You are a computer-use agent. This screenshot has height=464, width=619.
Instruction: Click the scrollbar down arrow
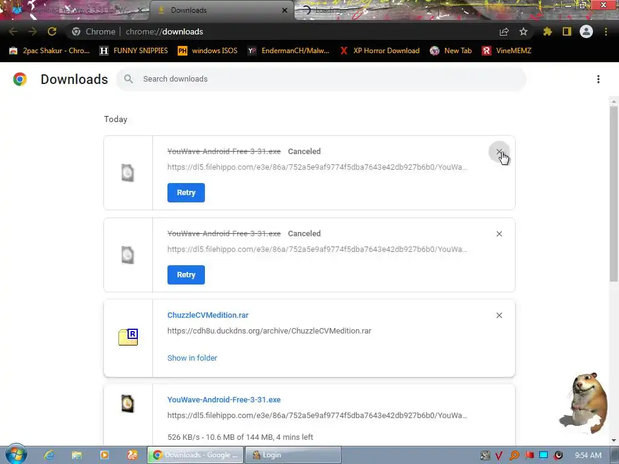tap(614, 440)
